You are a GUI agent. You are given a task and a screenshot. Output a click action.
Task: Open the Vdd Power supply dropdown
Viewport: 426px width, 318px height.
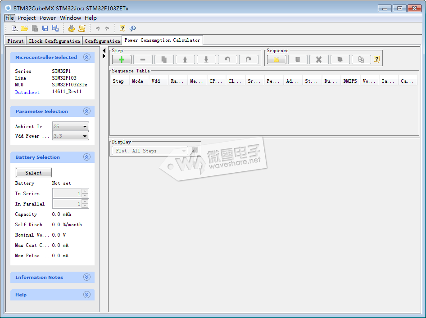click(x=85, y=136)
